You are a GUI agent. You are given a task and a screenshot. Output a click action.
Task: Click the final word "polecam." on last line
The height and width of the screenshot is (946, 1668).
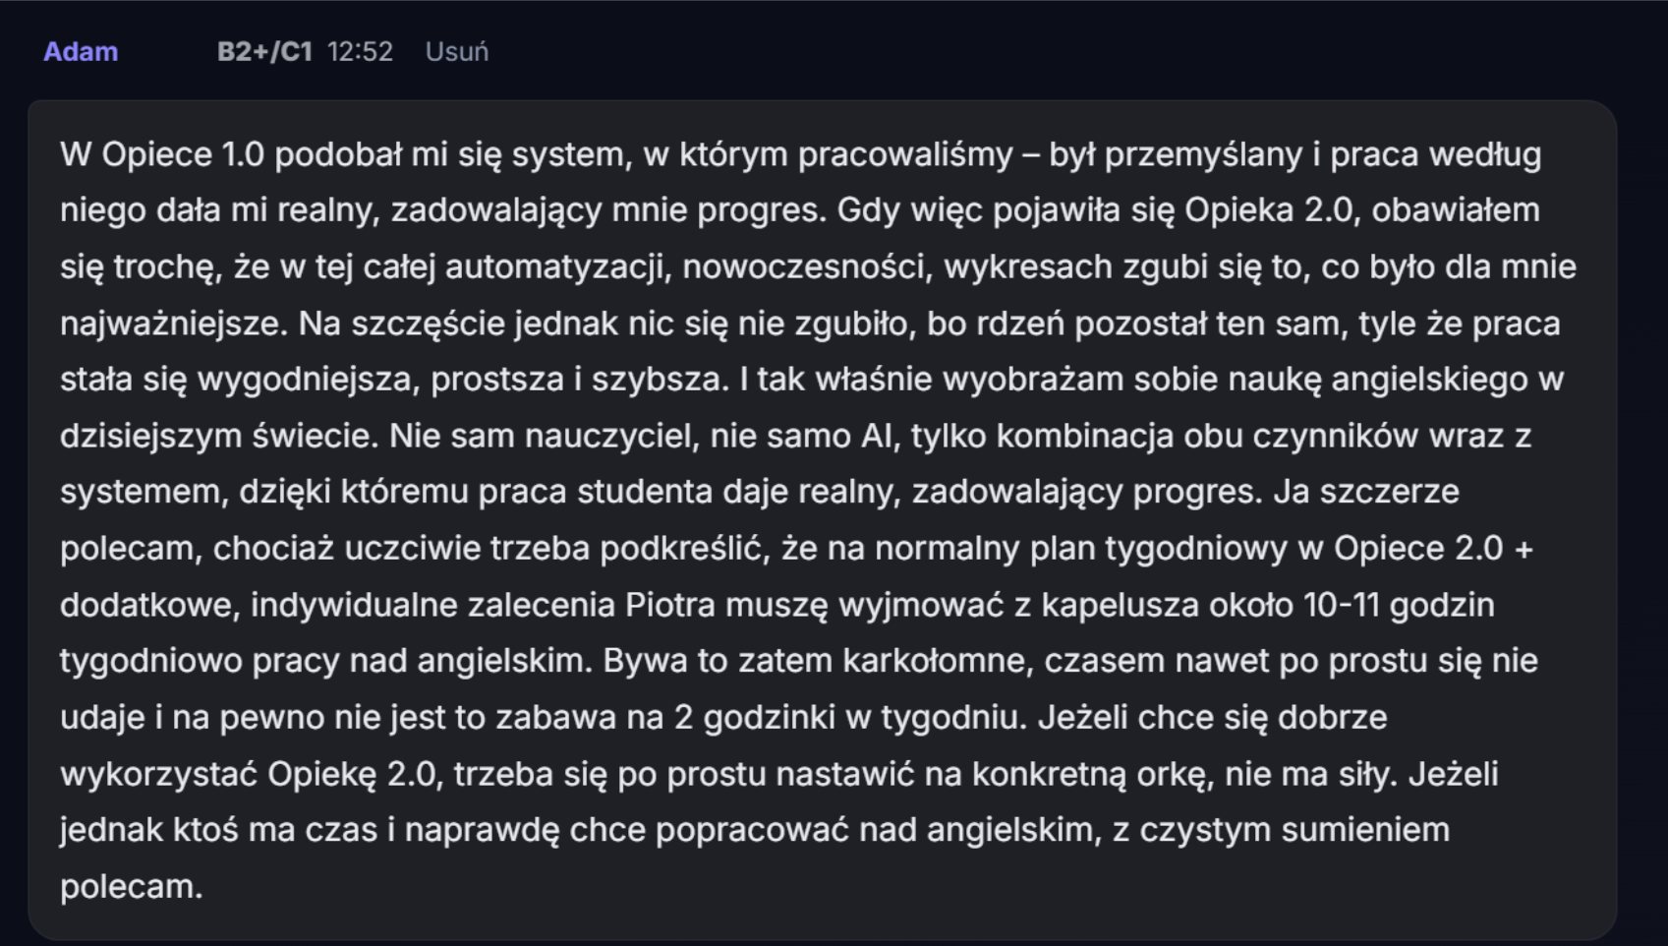[131, 887]
